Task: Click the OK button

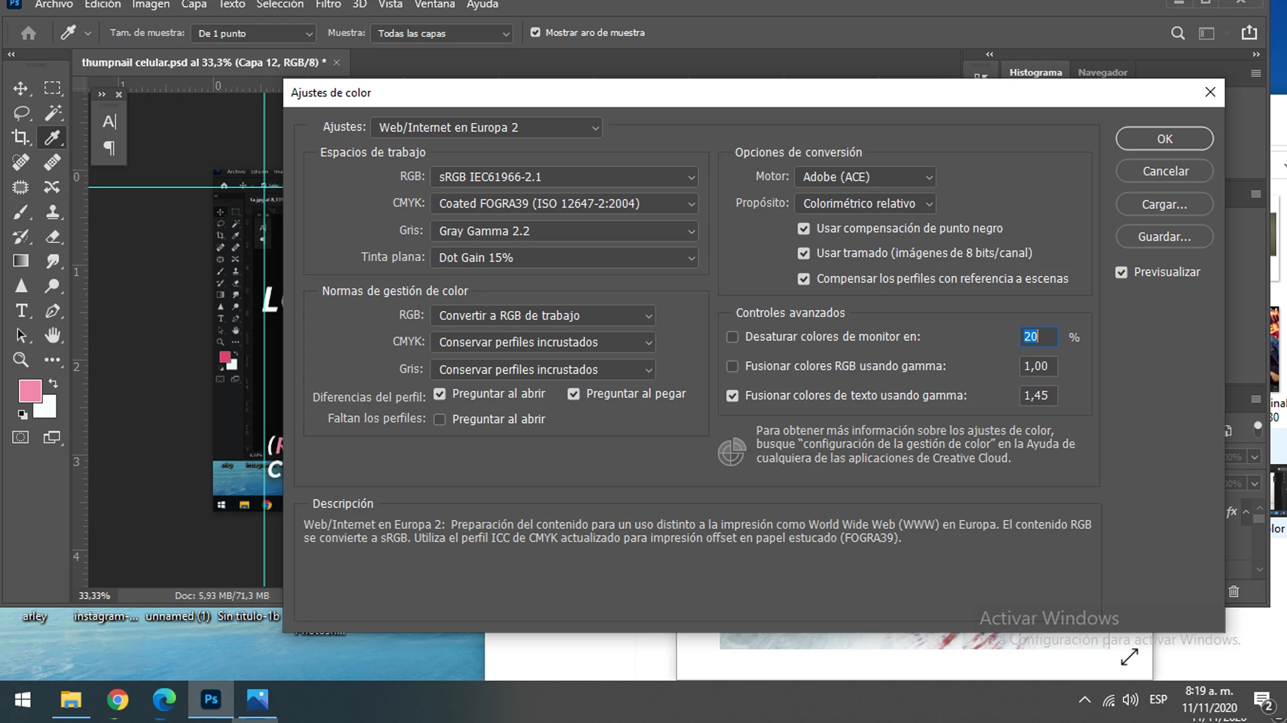Action: 1164,139
